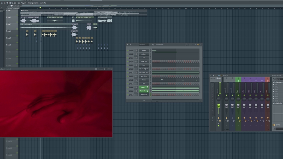Select the Pattern 1 clip on Track 1
This screenshot has width=283, height=159.
click(x=83, y=13)
